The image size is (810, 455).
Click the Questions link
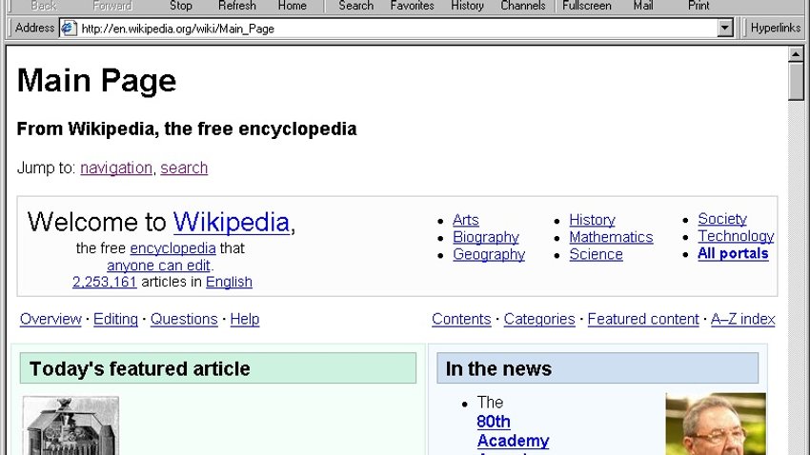[x=184, y=319]
